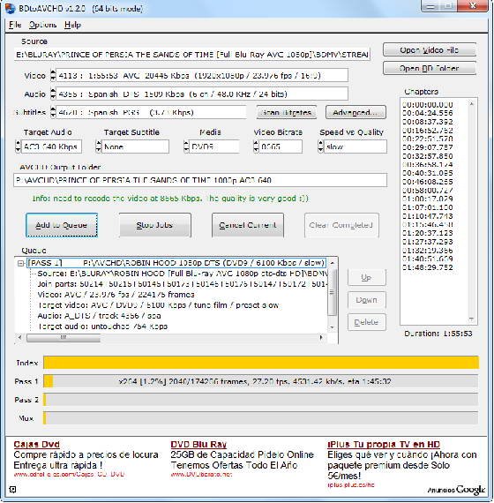Click the Speed vs Quality slow field
This screenshot has height=503, width=494.
click(356, 146)
